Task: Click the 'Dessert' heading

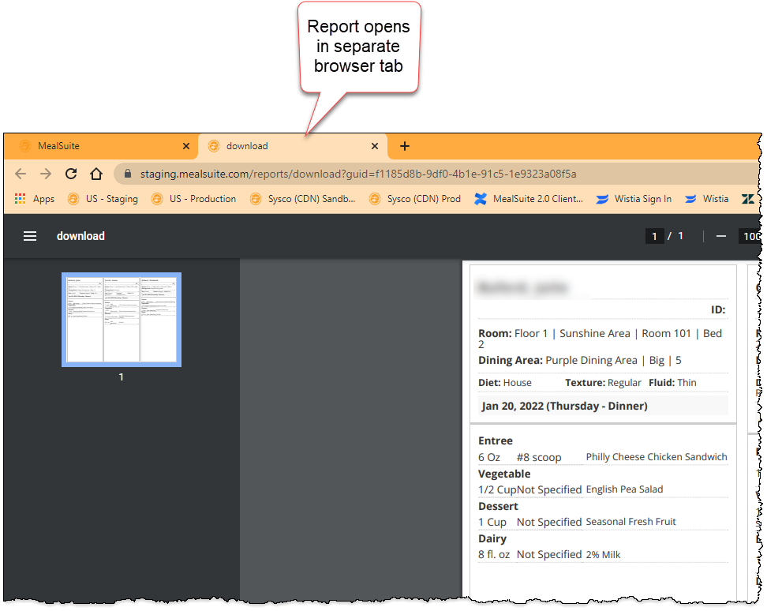Action: [498, 506]
